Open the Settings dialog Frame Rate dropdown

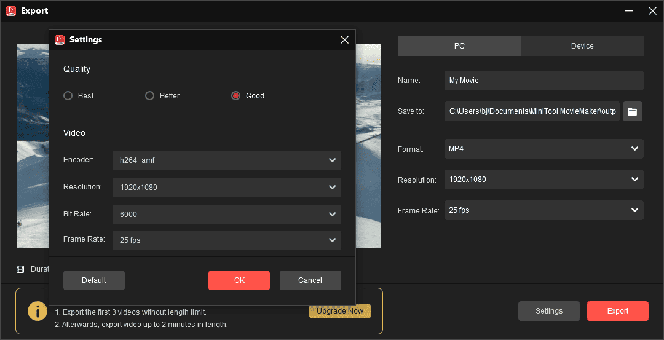(x=226, y=240)
